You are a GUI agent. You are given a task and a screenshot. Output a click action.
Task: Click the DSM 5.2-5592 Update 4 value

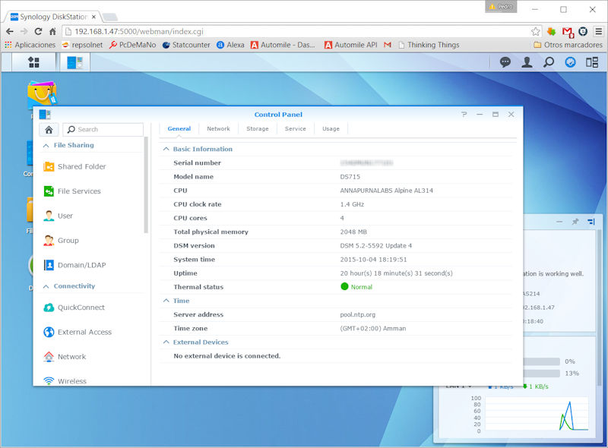click(375, 246)
